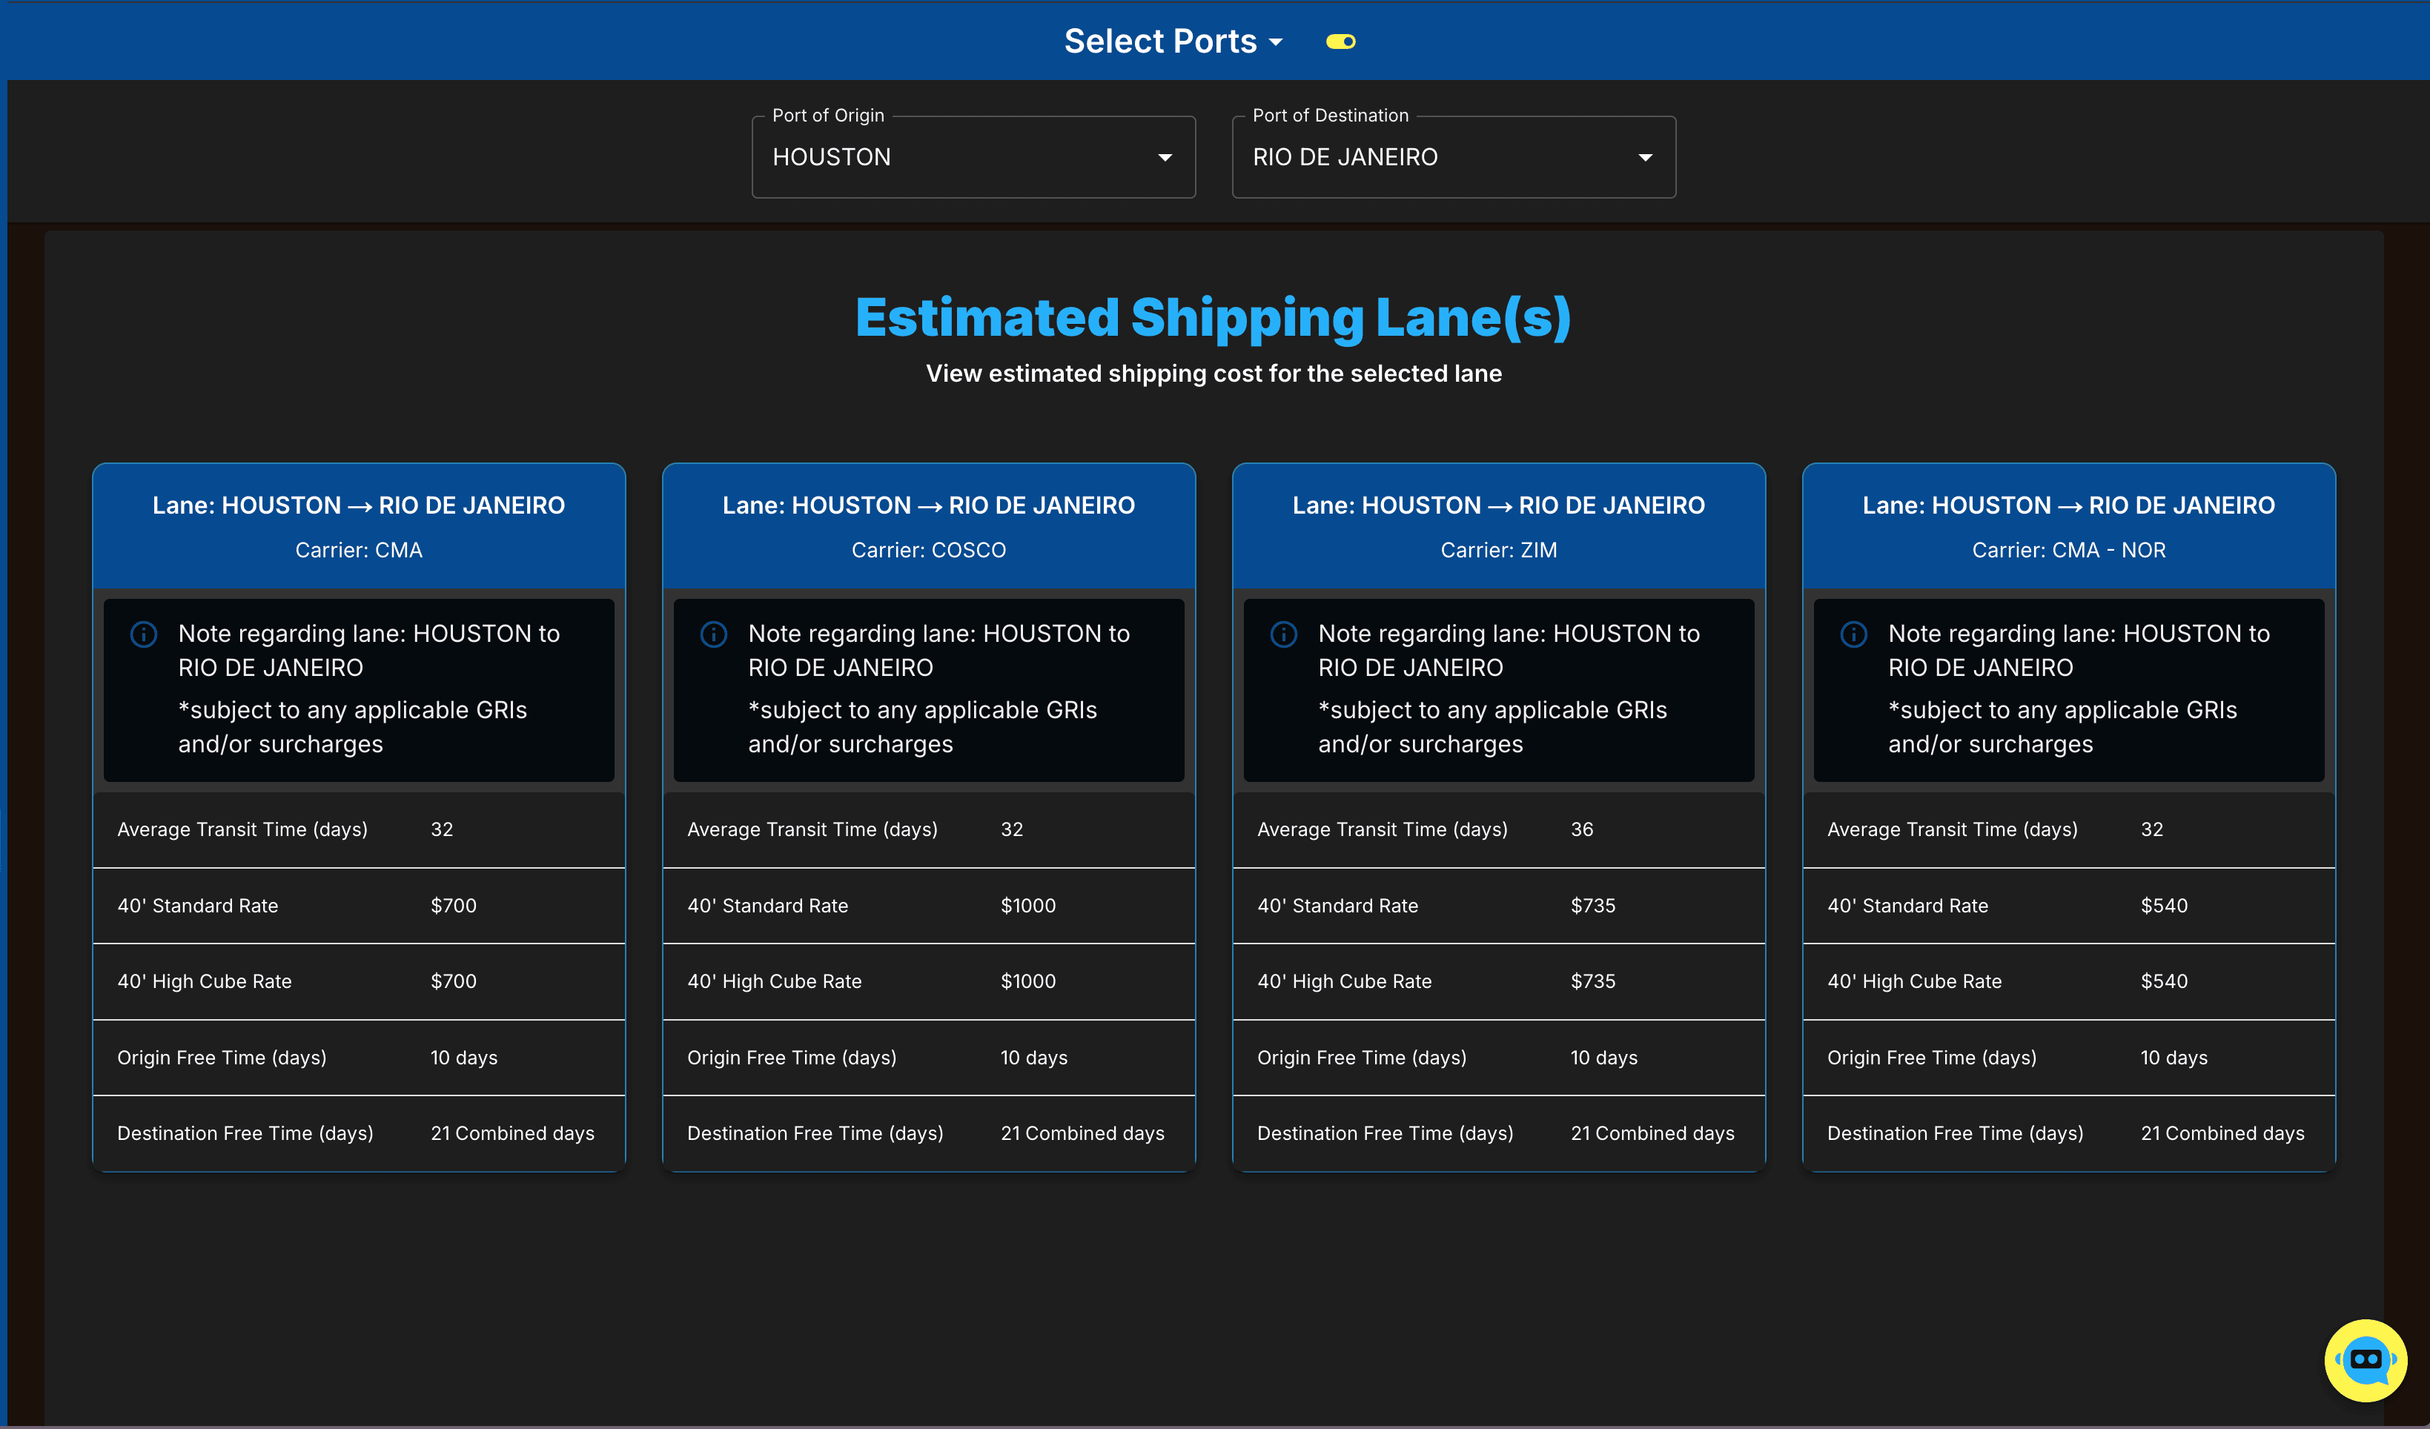Select the Carrier: CMA - NOR card header

(x=2068, y=526)
